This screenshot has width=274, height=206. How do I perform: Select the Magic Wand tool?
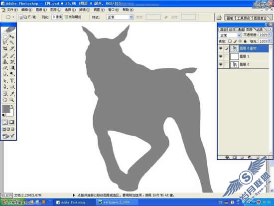coord(12,42)
